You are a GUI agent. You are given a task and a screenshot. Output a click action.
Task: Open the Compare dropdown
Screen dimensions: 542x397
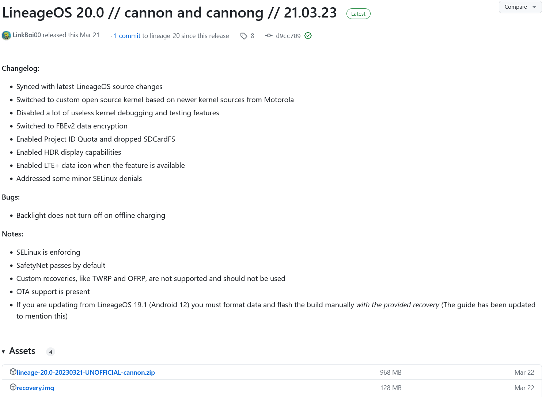pyautogui.click(x=520, y=7)
